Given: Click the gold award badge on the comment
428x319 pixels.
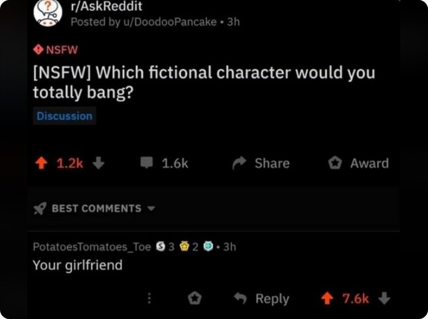Looking at the screenshot, I should pos(184,247).
